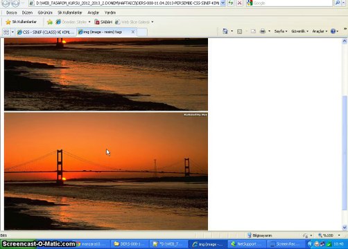This screenshot has width=348, height=249.
Task: Switch to CSS - SINIF (CLASS) tab
Action: tap(46, 32)
